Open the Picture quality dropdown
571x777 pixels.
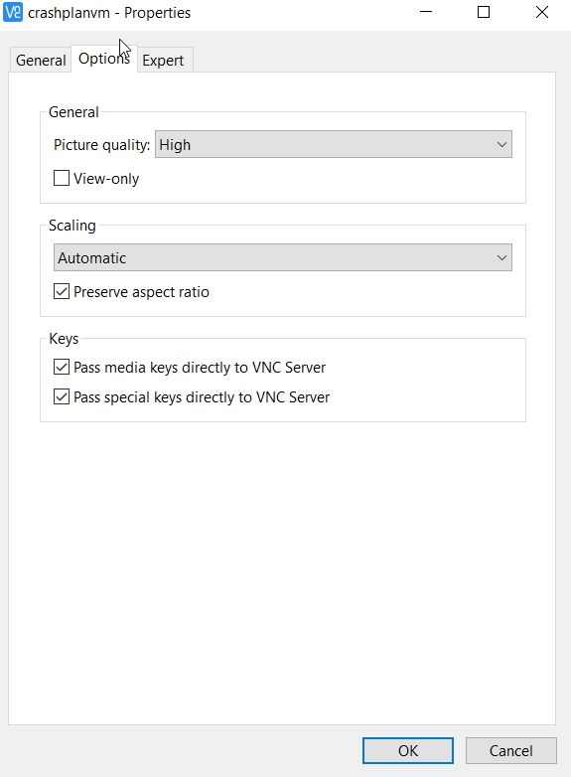pos(334,145)
